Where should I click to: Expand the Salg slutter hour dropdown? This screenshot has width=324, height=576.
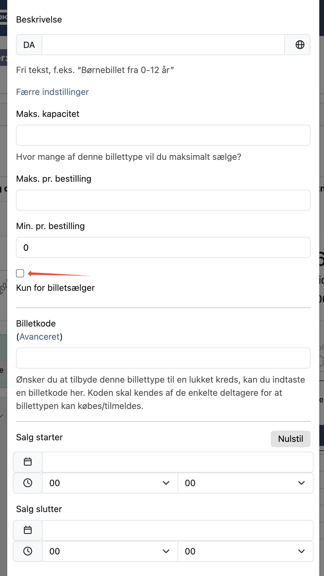pyautogui.click(x=110, y=551)
